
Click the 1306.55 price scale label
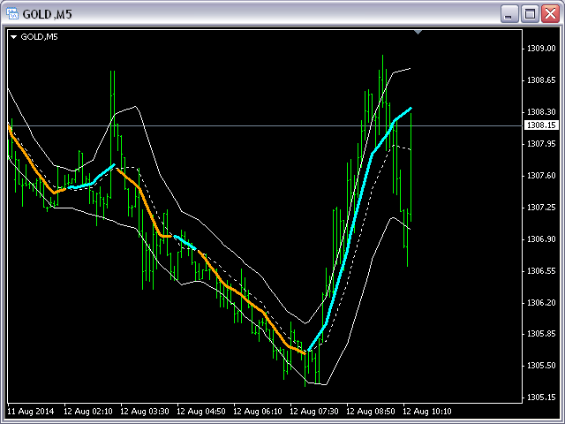click(x=541, y=271)
